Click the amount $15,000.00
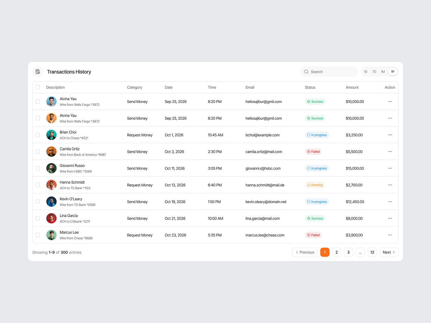 tap(355, 168)
